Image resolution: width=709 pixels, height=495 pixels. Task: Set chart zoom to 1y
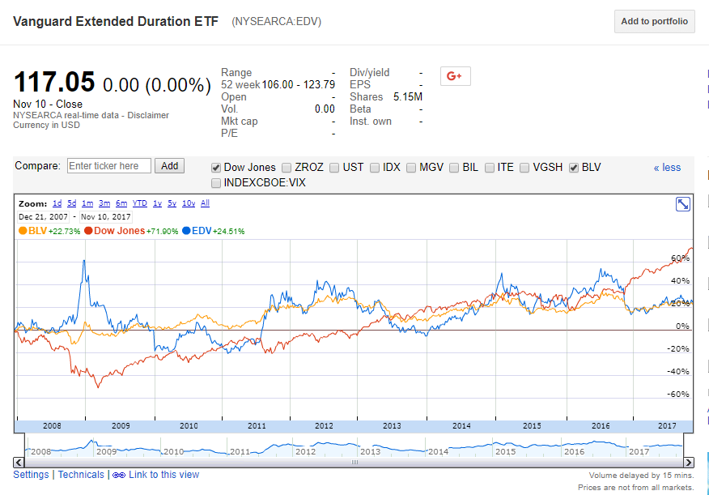click(157, 203)
